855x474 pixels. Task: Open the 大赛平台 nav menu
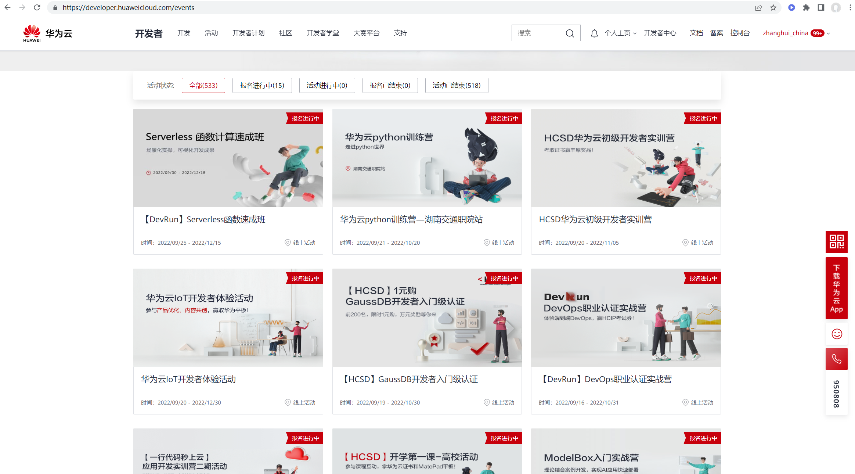[366, 33]
